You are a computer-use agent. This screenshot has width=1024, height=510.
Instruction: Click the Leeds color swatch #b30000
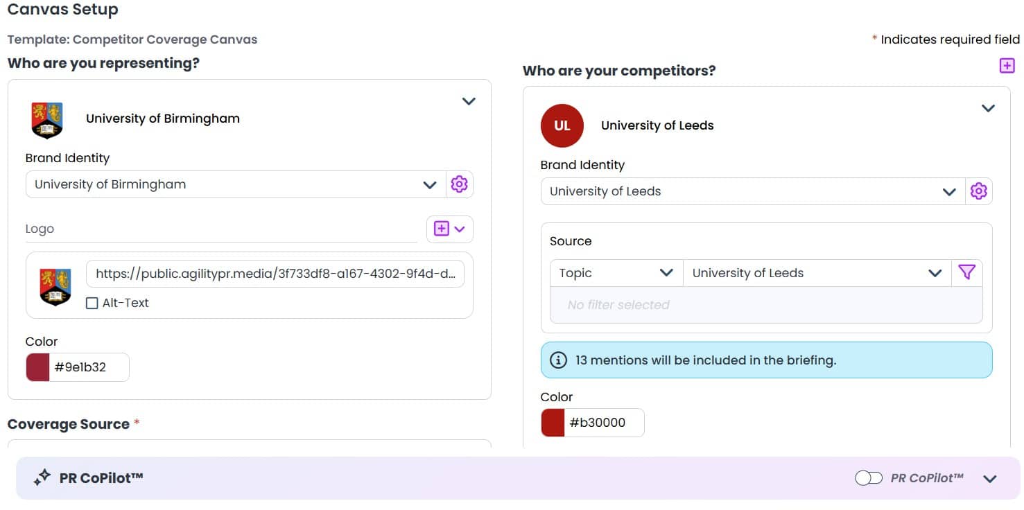[553, 423]
